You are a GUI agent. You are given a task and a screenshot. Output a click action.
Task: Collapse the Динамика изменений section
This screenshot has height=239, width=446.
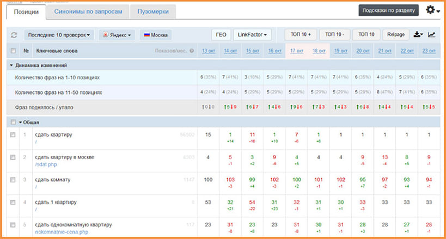(11, 65)
